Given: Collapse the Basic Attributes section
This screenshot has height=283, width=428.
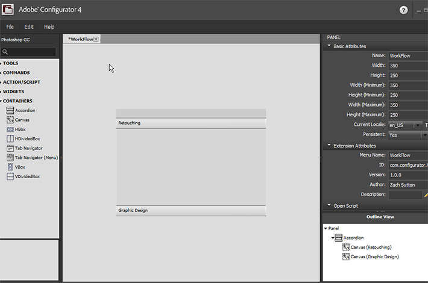Looking at the screenshot, I should (329, 46).
